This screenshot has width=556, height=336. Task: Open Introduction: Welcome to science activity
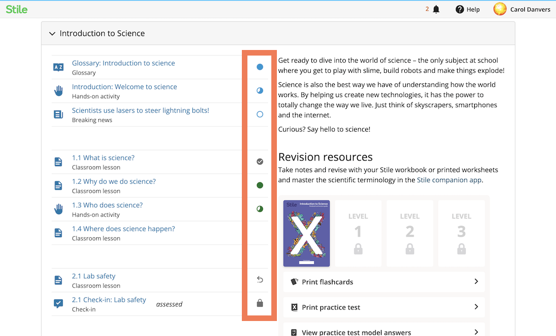pyautogui.click(x=125, y=87)
